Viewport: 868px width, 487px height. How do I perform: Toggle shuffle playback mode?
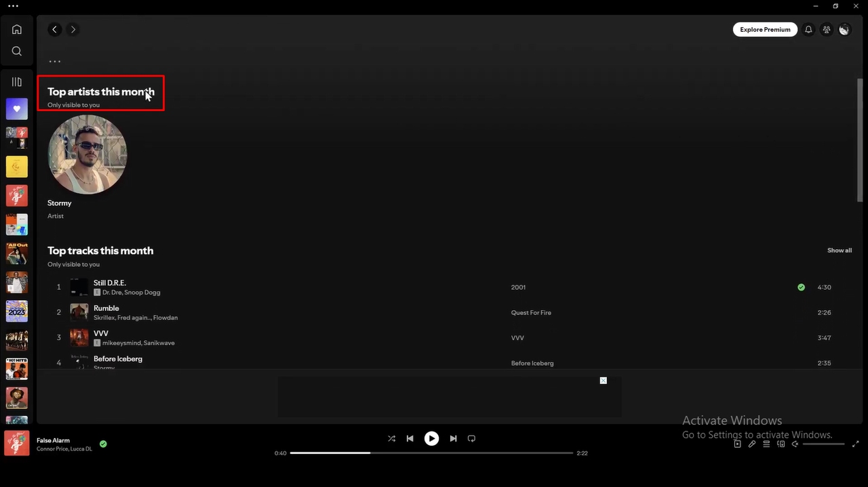[x=391, y=438]
